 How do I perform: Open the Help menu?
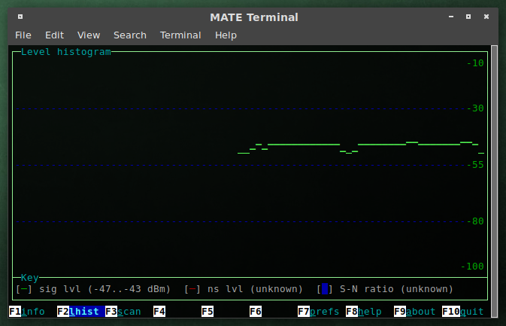226,35
